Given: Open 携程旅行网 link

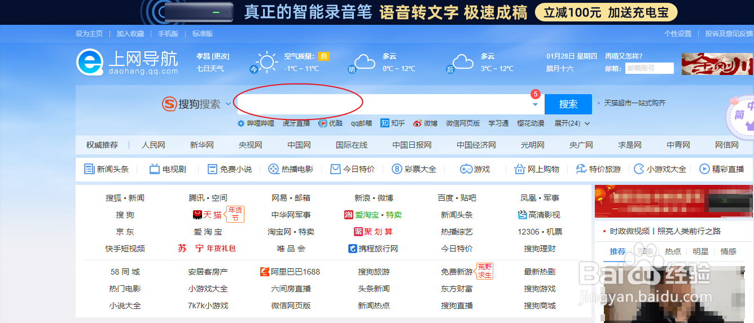Looking at the screenshot, I should click(x=374, y=249).
